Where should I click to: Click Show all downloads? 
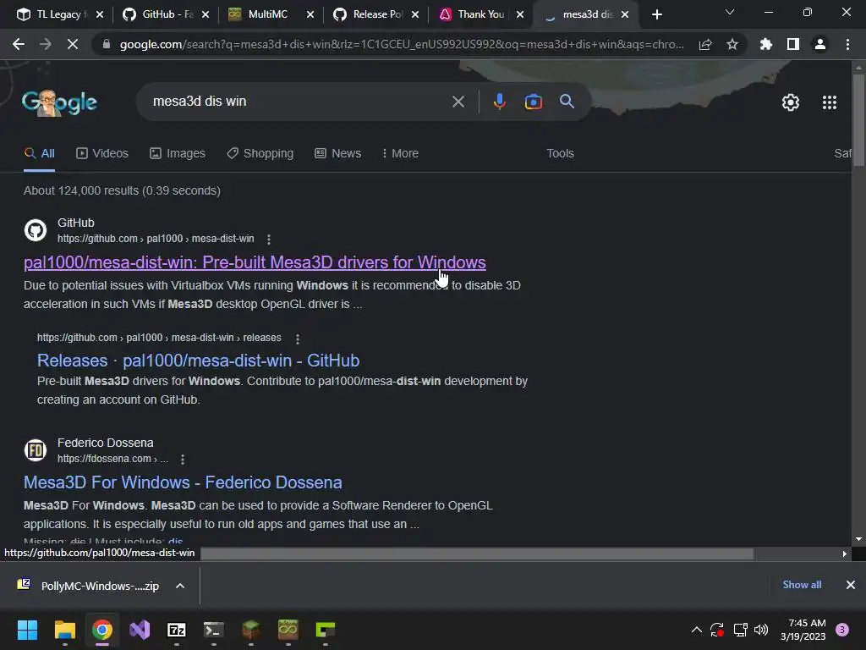(802, 585)
